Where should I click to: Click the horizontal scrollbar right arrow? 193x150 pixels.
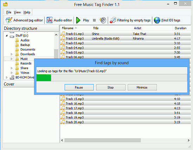(x=188, y=140)
